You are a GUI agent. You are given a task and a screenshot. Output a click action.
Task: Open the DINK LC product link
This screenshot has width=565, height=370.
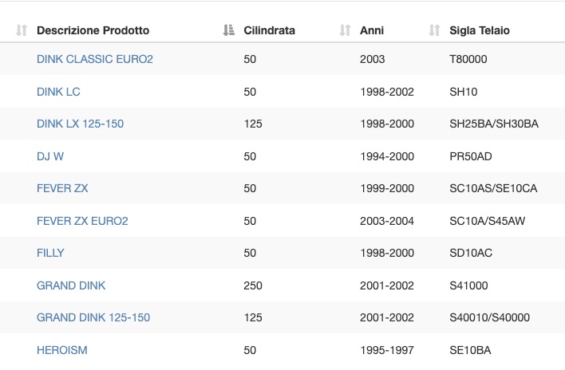tap(58, 92)
